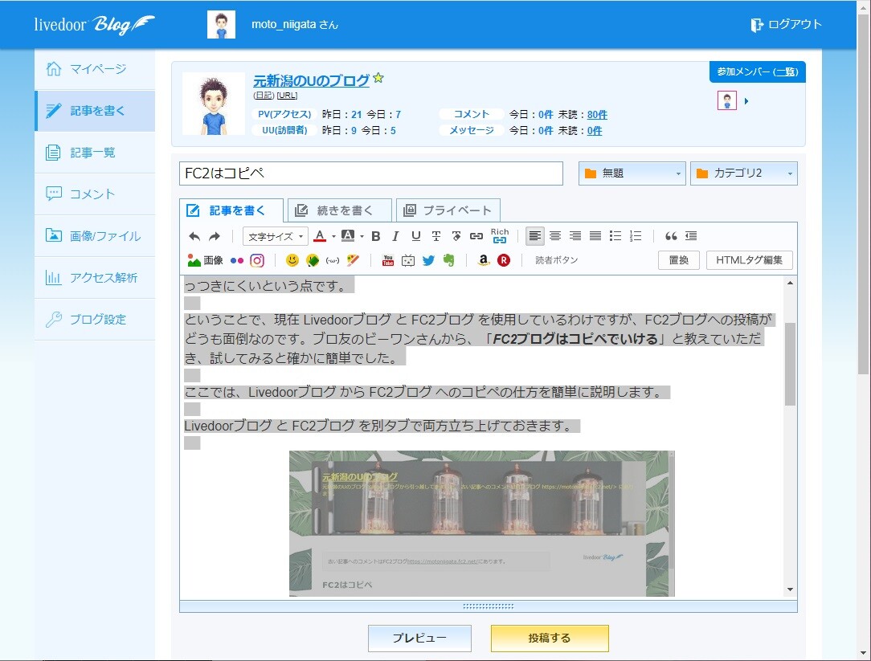Open the drawing palette tool

click(x=353, y=260)
